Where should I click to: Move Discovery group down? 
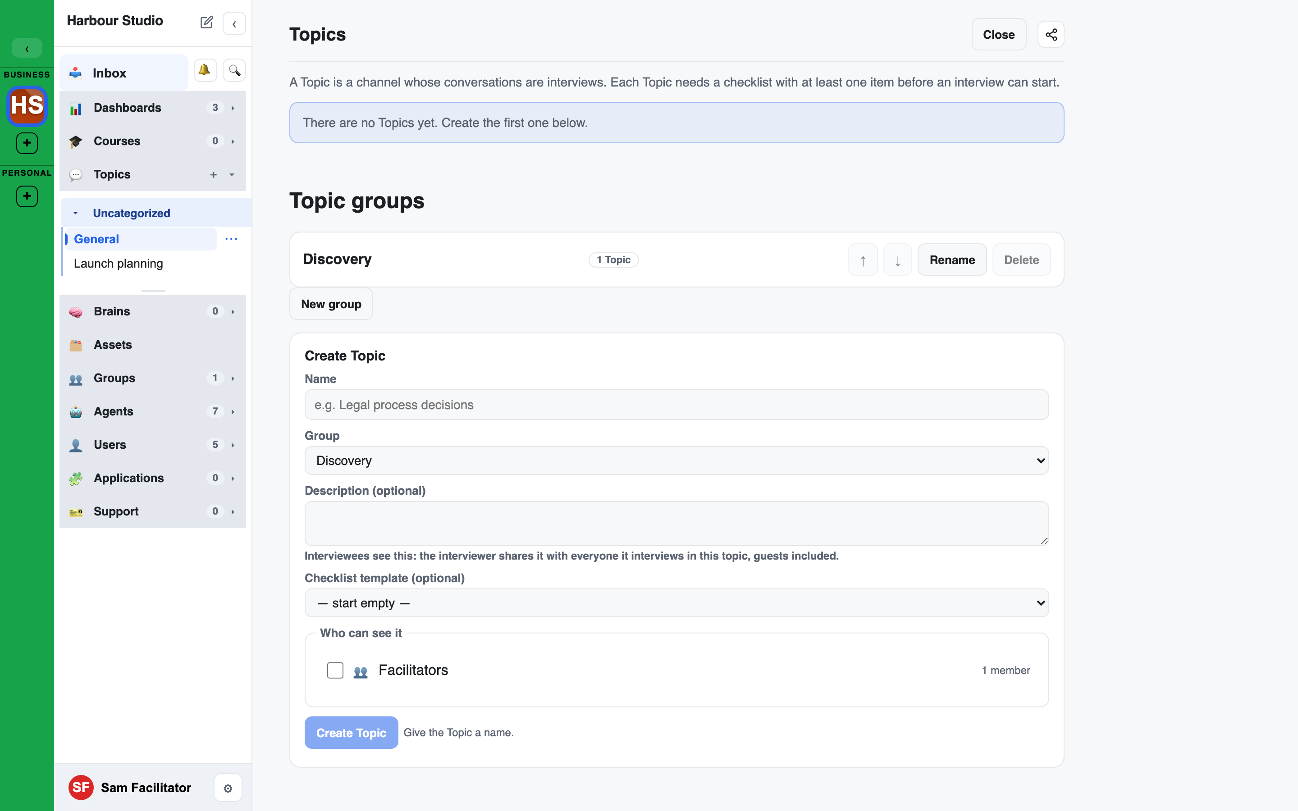[897, 260]
